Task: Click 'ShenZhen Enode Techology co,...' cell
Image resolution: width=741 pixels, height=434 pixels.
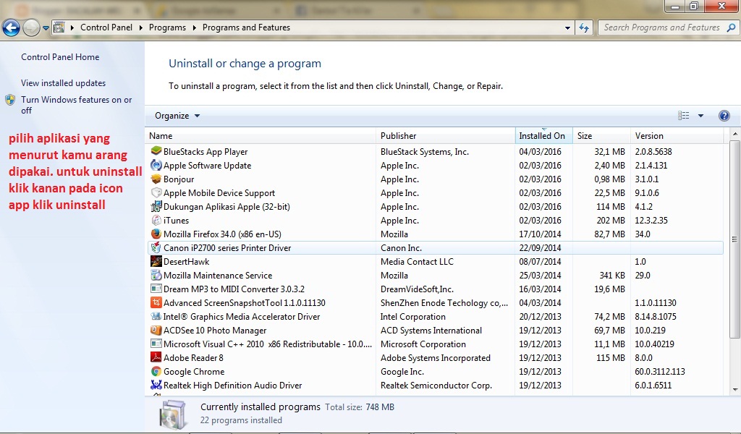Action: pos(444,302)
